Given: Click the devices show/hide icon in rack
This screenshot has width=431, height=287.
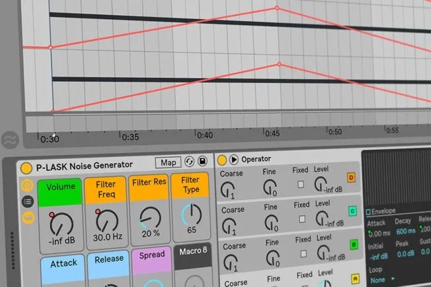Looking at the screenshot, I should [x=28, y=218].
